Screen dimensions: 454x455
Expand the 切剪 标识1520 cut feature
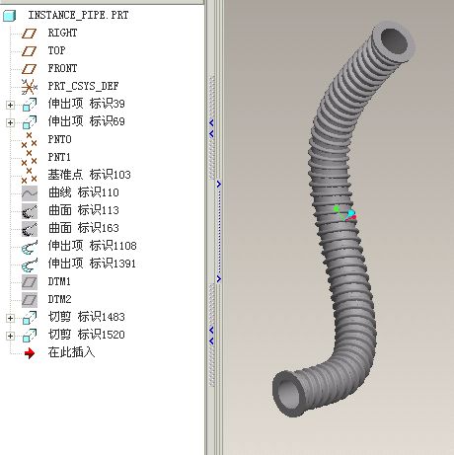[x=10, y=336]
